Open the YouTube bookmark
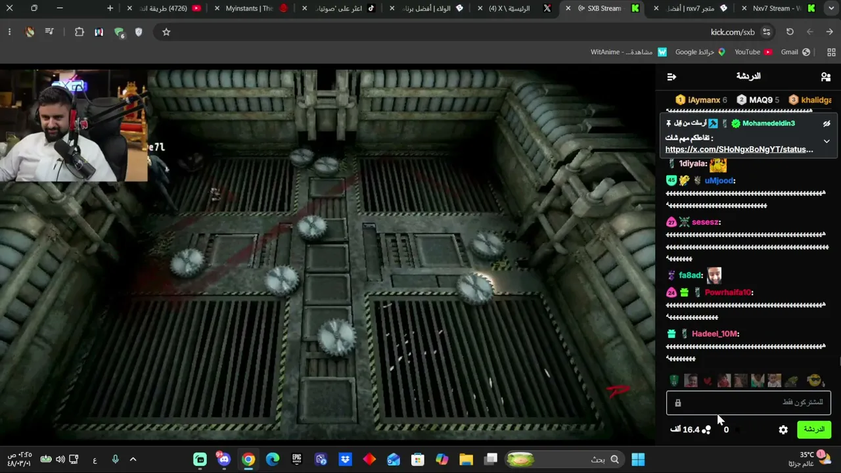The width and height of the screenshot is (841, 473). coord(753,52)
